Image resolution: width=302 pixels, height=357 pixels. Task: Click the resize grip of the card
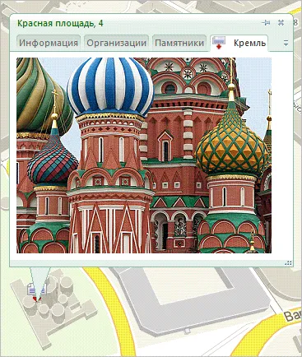click(x=288, y=263)
